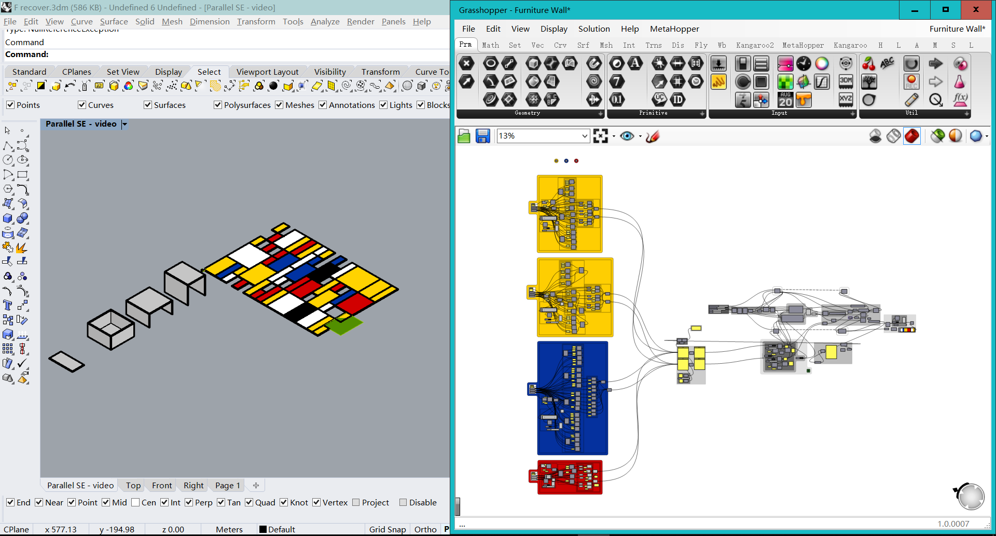Uncheck the Surfaces filter checkbox
This screenshot has height=536, width=996.
coord(148,105)
